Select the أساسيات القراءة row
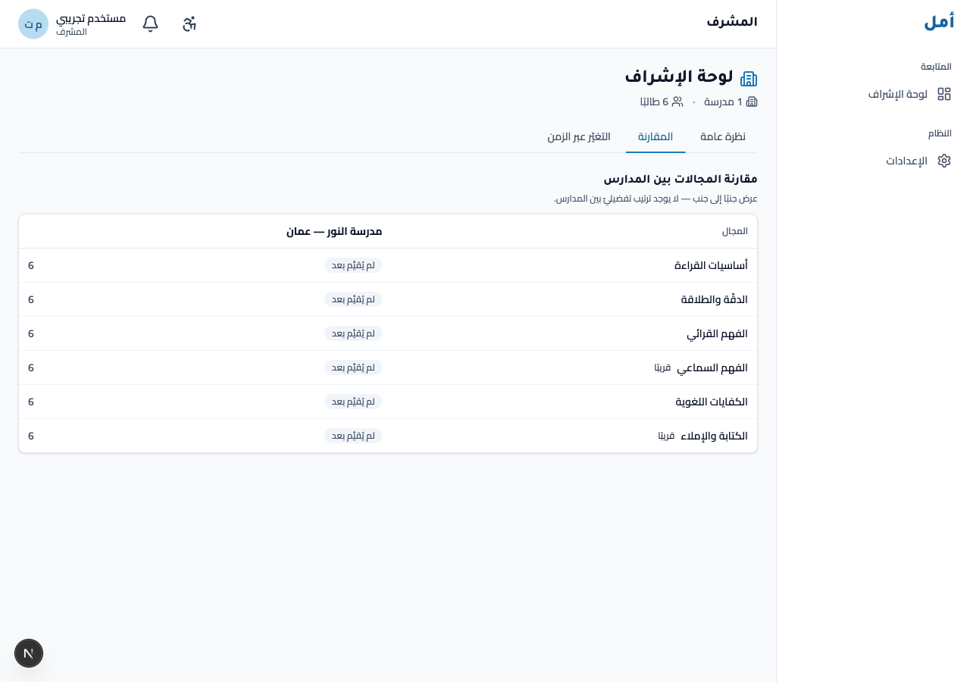 coord(388,265)
